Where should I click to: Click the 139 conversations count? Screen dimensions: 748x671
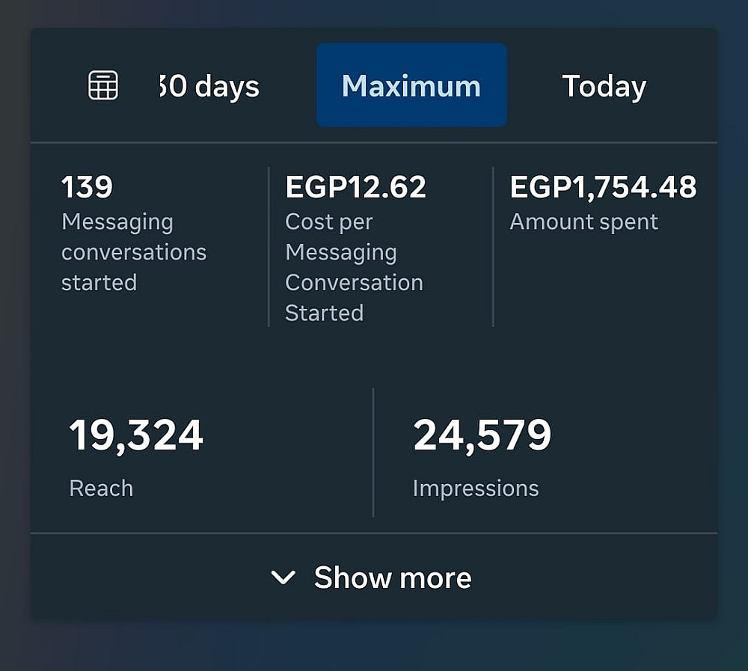tap(87, 187)
